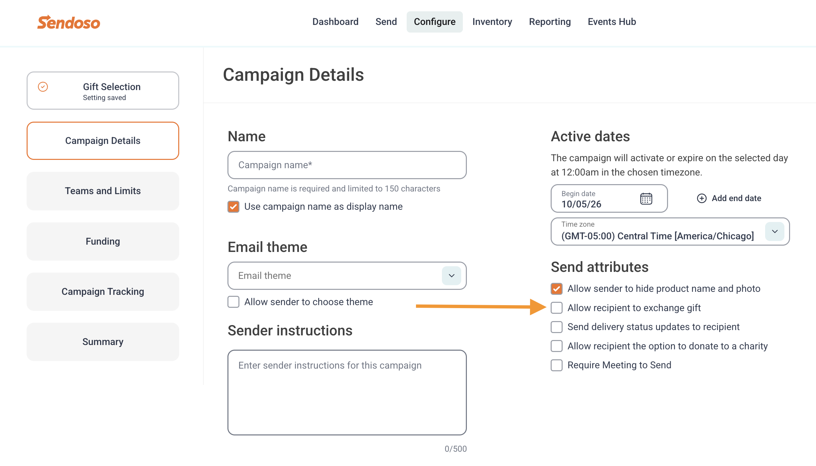
Task: Enable Allow sender to choose theme
Action: tap(233, 302)
